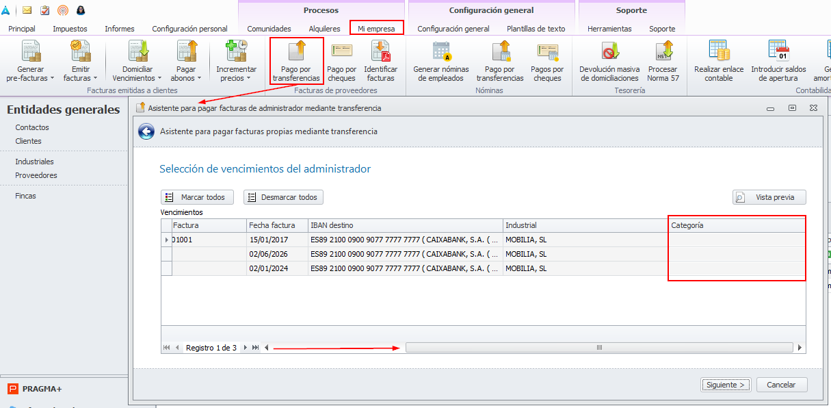
Task: Go to the last record in navigator
Action: [255, 348]
